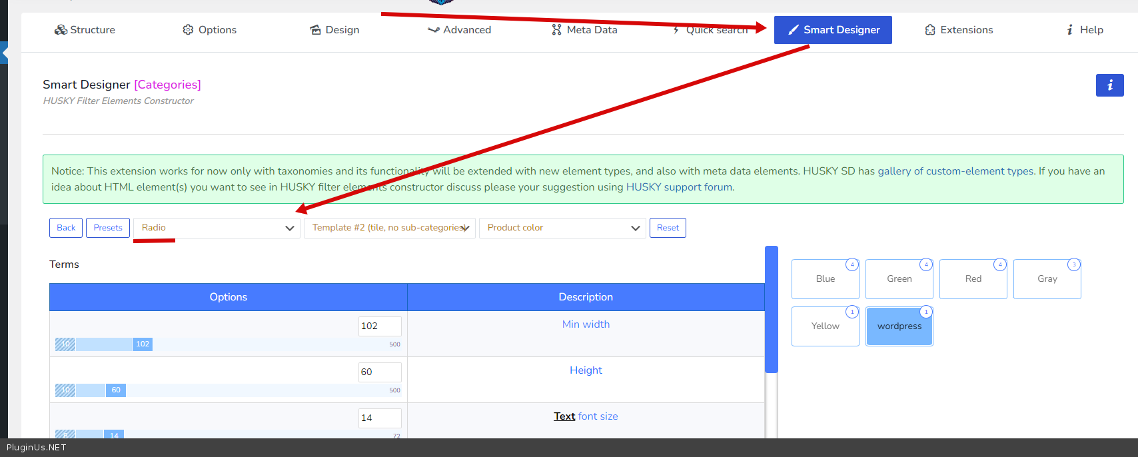Select the Yellow color tile
Viewport: 1138px width, 457px height.
pyautogui.click(x=825, y=326)
